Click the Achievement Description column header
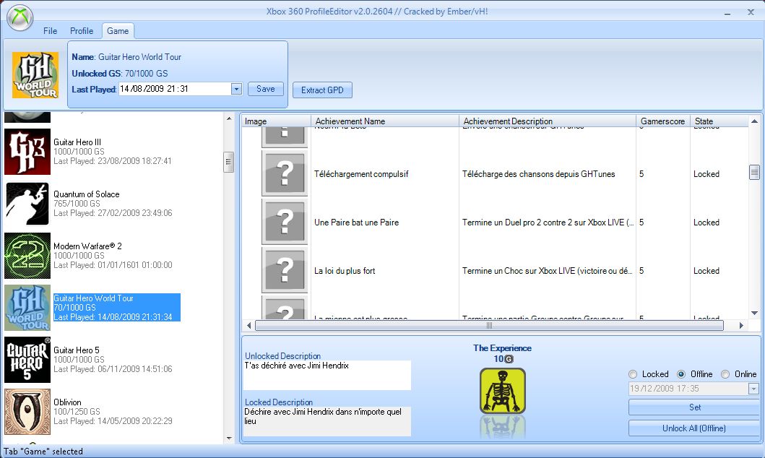The image size is (765, 458). coord(548,121)
